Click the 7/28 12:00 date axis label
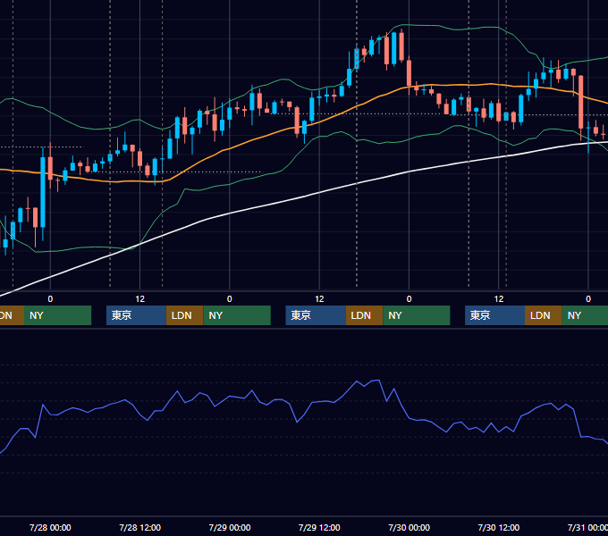This screenshot has width=608, height=536. point(140,527)
